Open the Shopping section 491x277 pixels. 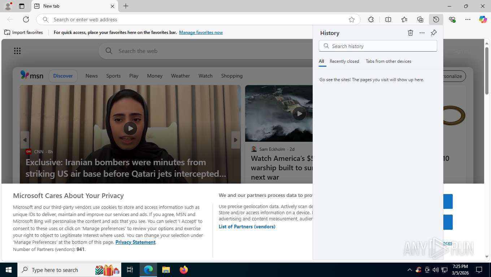232,76
